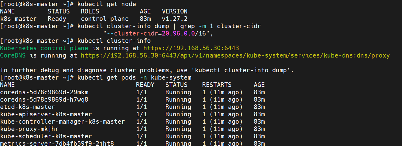Image resolution: width=402 pixels, height=146 pixels.
Task: Click the node's Ready status
Action: click(57, 19)
